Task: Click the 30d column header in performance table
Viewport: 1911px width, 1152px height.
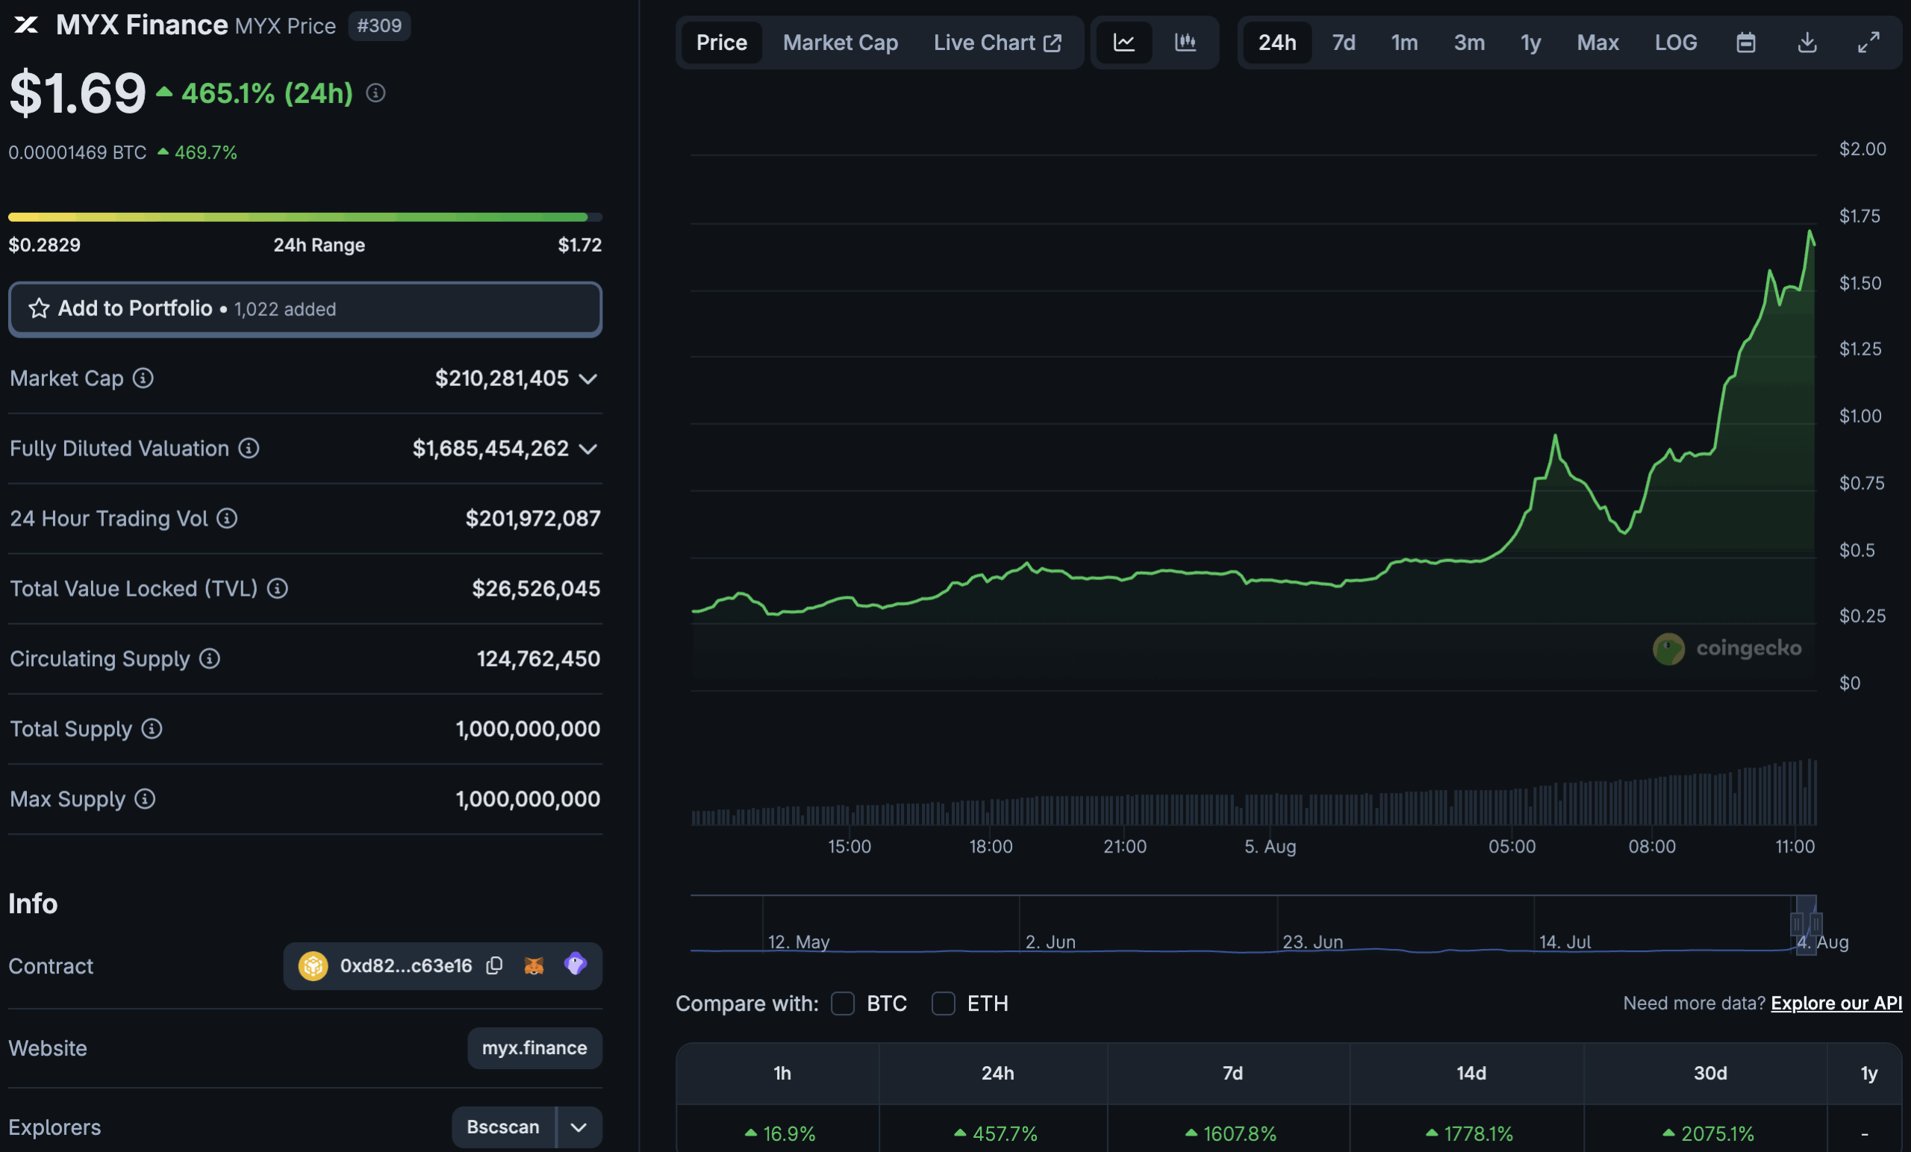Action: pyautogui.click(x=1709, y=1073)
